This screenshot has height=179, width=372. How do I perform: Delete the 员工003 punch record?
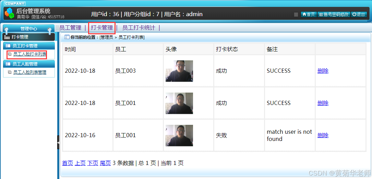(323, 71)
